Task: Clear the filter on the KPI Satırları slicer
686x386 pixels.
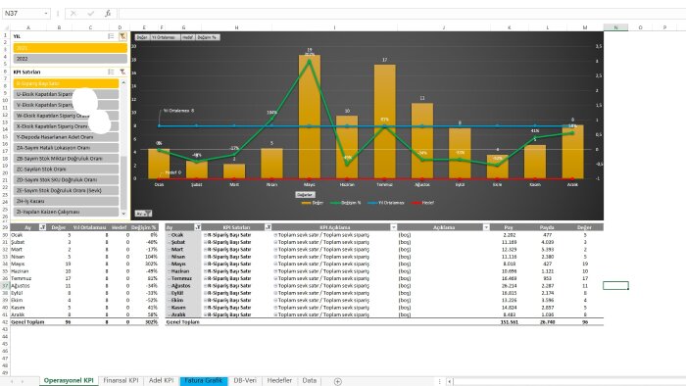Action: tap(122, 72)
